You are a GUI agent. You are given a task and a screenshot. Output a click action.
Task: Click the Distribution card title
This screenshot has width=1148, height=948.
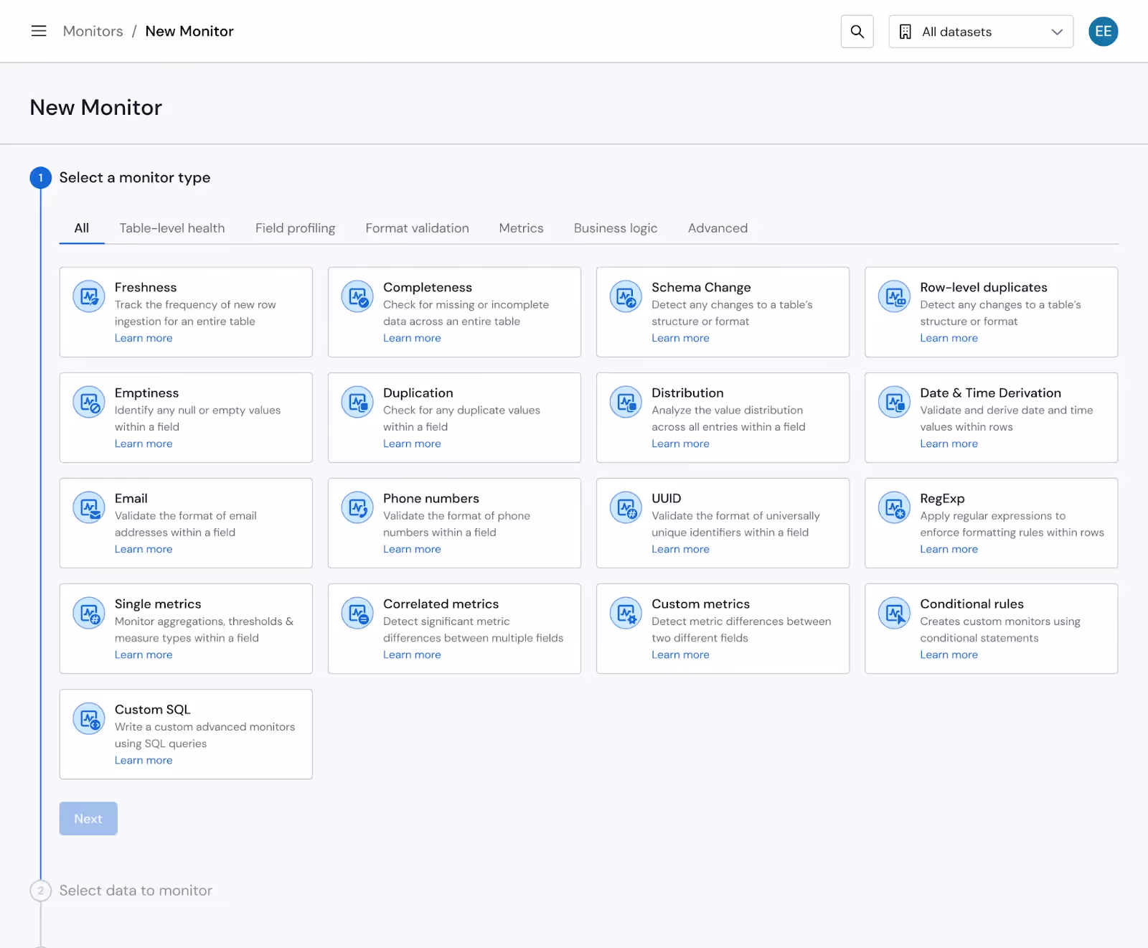point(687,393)
